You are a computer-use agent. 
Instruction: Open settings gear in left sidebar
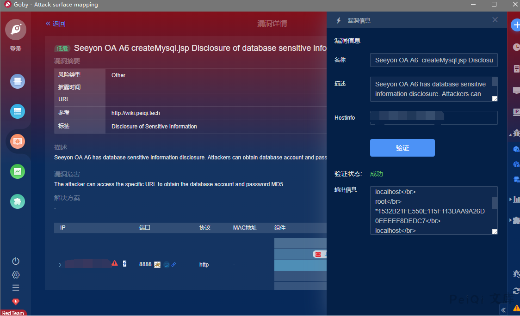[16, 275]
